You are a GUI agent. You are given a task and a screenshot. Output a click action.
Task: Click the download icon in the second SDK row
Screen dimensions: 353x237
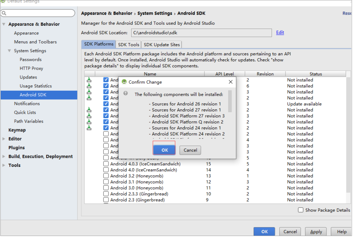(x=89, y=86)
